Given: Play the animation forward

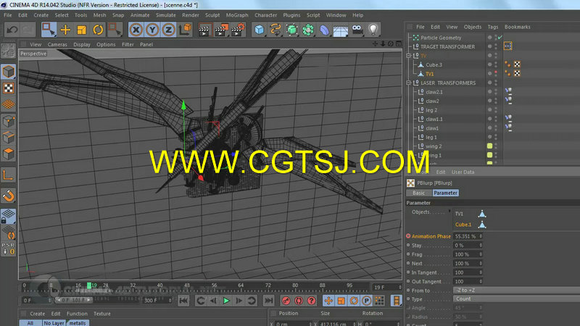Looking at the screenshot, I should point(226,301).
